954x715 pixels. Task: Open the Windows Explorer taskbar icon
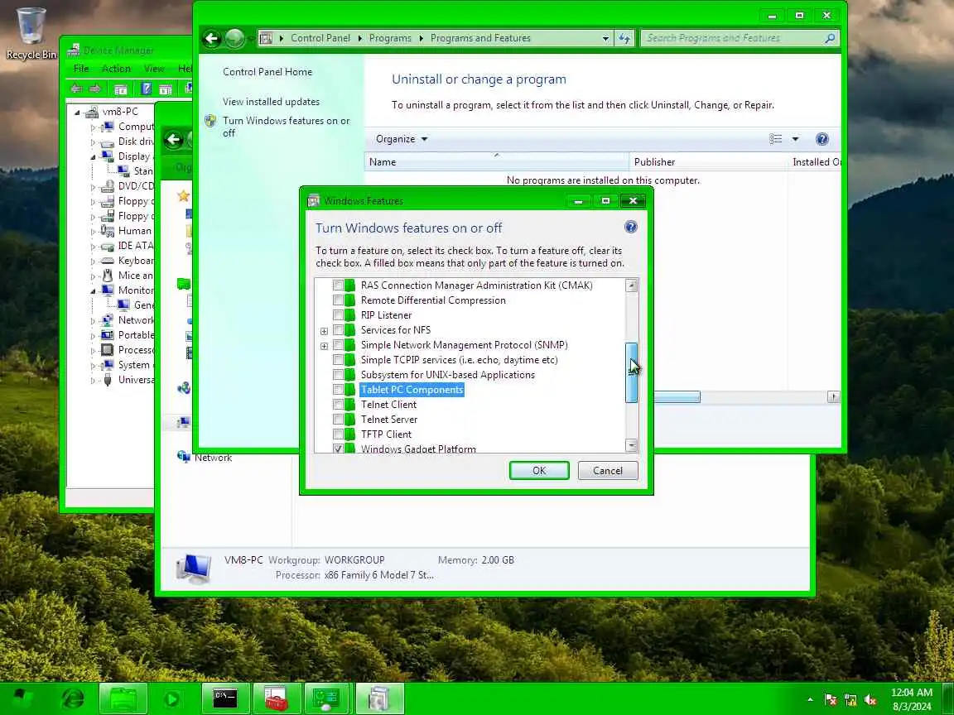click(123, 698)
